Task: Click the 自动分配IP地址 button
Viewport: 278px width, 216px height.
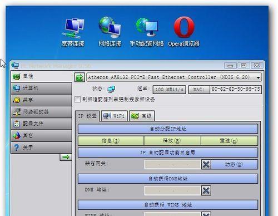Action: (x=168, y=129)
